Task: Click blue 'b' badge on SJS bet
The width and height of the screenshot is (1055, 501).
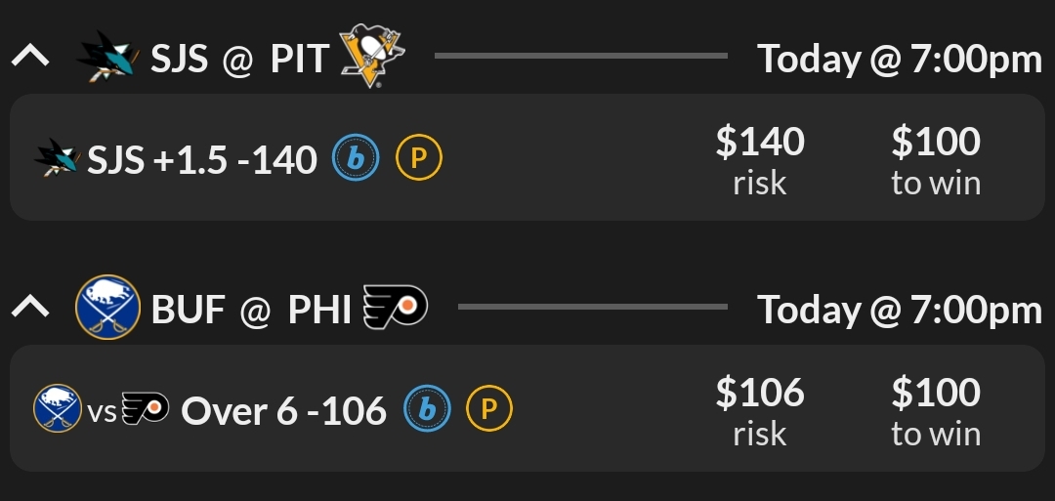Action: [x=356, y=157]
